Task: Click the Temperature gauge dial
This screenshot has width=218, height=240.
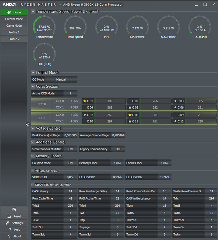Action: point(44,27)
